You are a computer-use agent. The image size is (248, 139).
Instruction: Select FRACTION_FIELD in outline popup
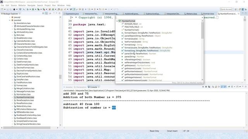tap(132, 27)
